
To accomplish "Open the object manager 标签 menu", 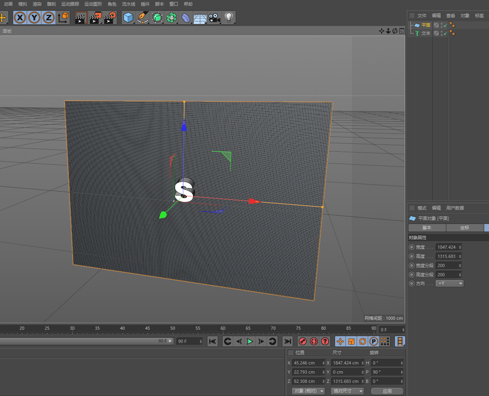I will point(479,15).
